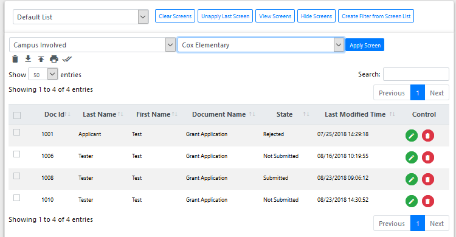Edit document 1001 with green pencil

tap(412, 136)
